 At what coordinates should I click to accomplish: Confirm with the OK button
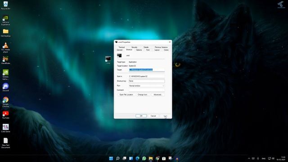coord(141,116)
